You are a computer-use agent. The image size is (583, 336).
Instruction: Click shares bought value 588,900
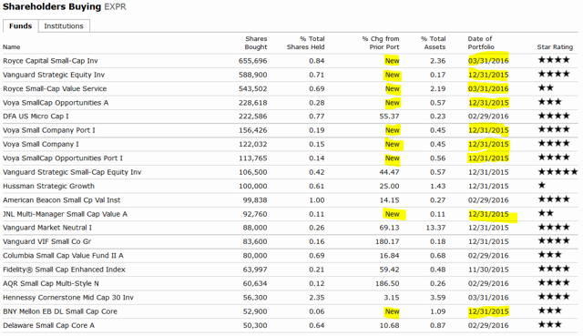tap(253, 75)
